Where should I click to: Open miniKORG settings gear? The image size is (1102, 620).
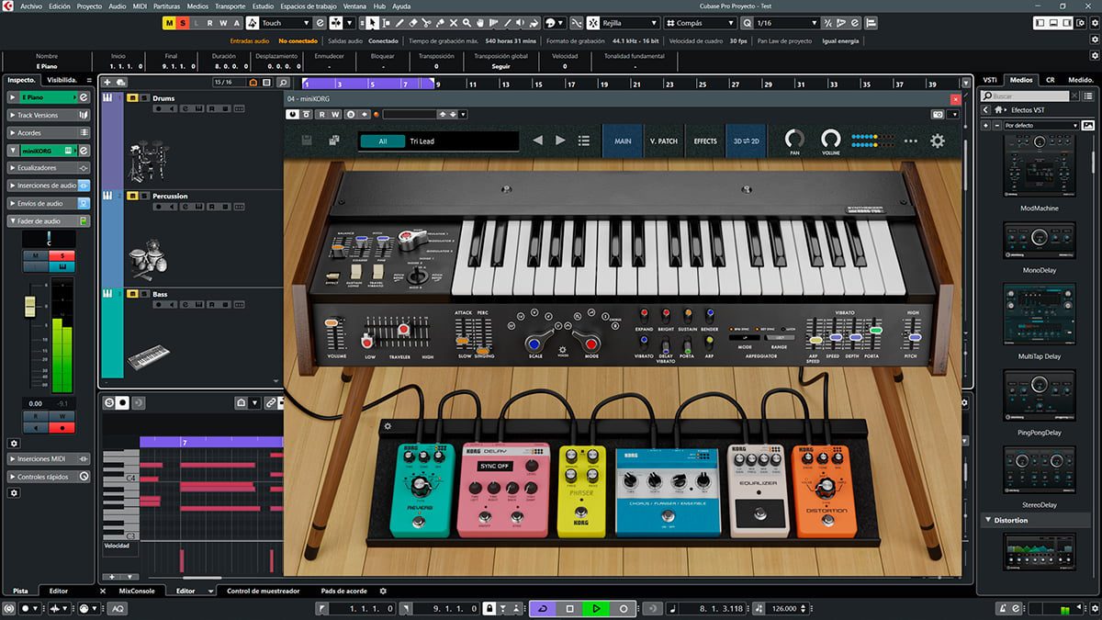(938, 141)
